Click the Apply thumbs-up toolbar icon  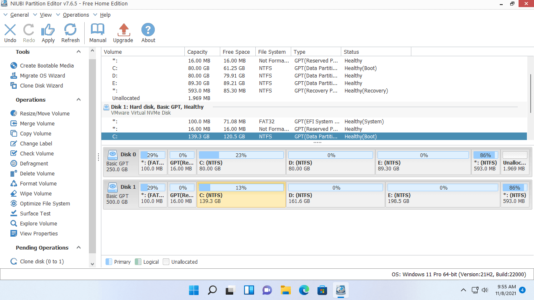[x=48, y=30]
